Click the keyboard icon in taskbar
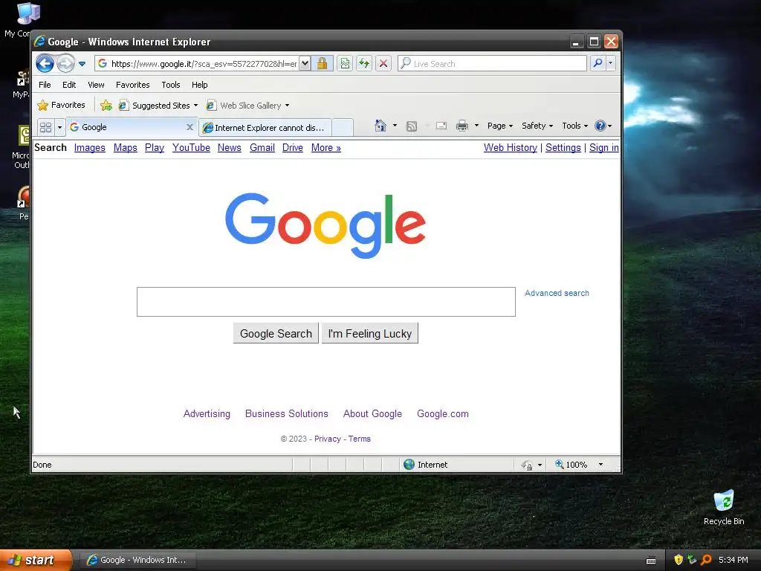 pos(651,561)
